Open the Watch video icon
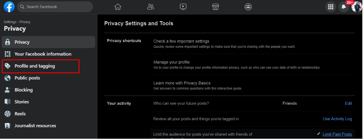The height and width of the screenshot is (139, 363). point(183,7)
